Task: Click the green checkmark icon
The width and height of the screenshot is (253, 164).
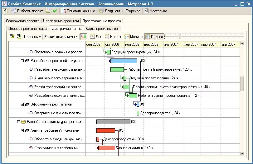Action: coord(55,11)
